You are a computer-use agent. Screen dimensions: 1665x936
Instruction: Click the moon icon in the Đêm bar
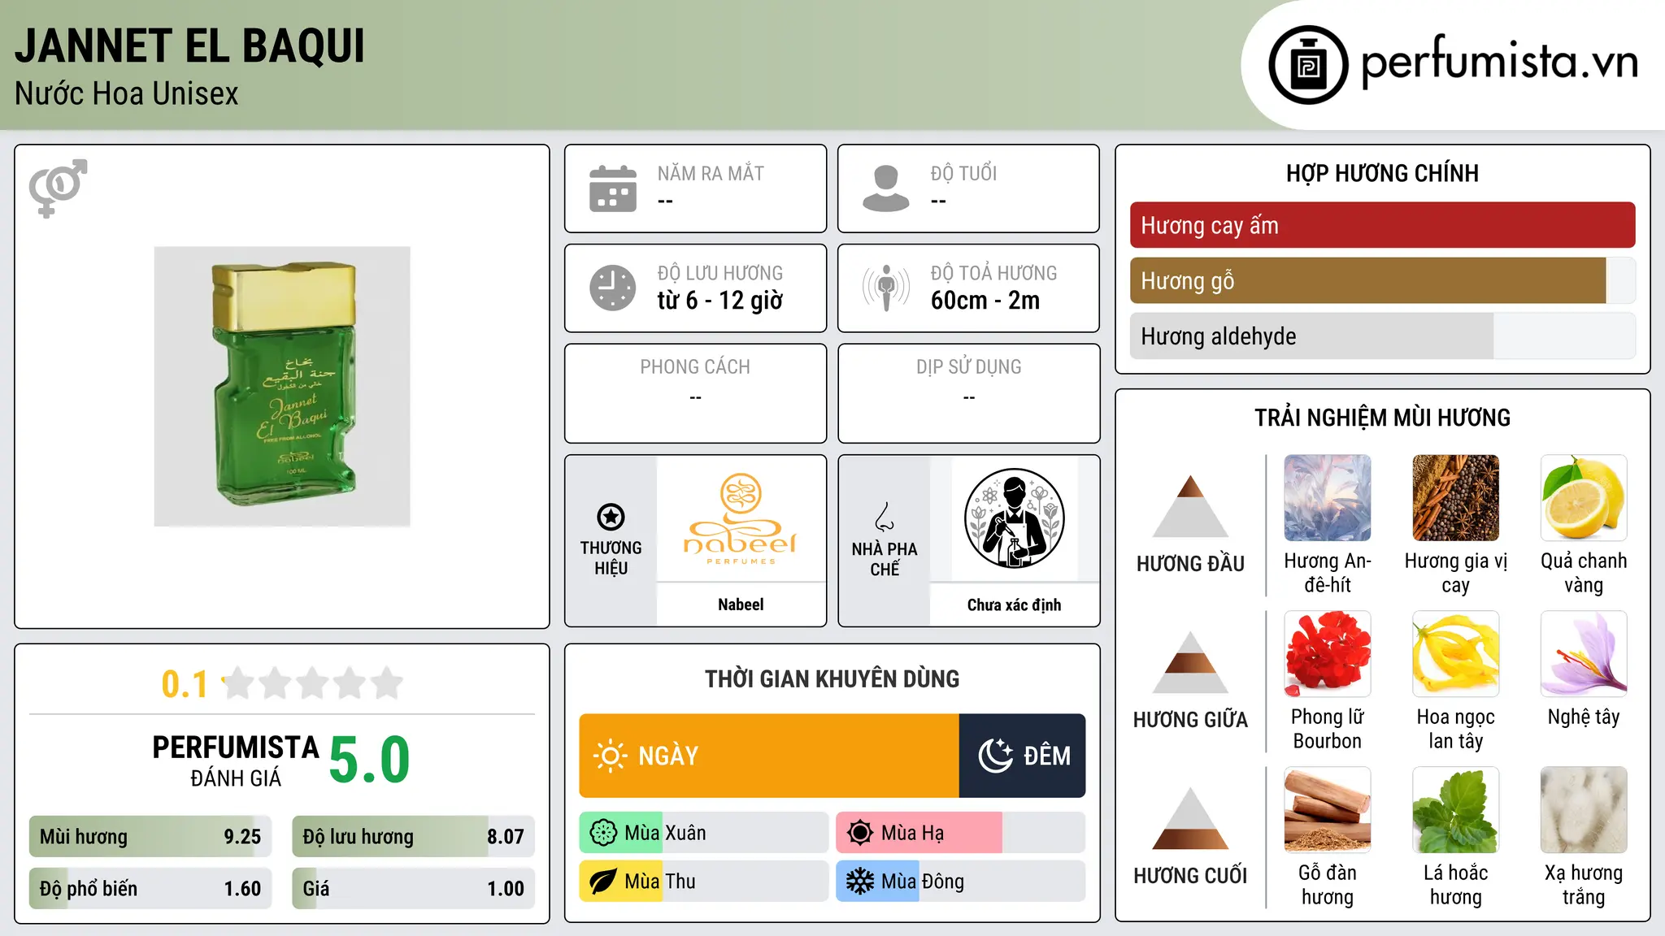pos(996,756)
